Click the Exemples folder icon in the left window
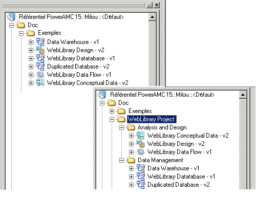 point(31,33)
